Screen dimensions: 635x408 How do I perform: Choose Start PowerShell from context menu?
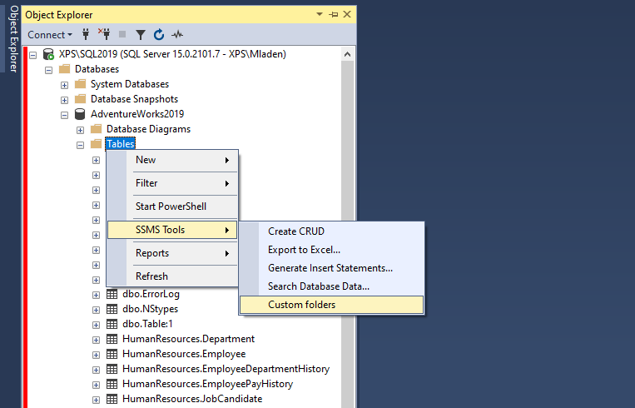tap(172, 206)
